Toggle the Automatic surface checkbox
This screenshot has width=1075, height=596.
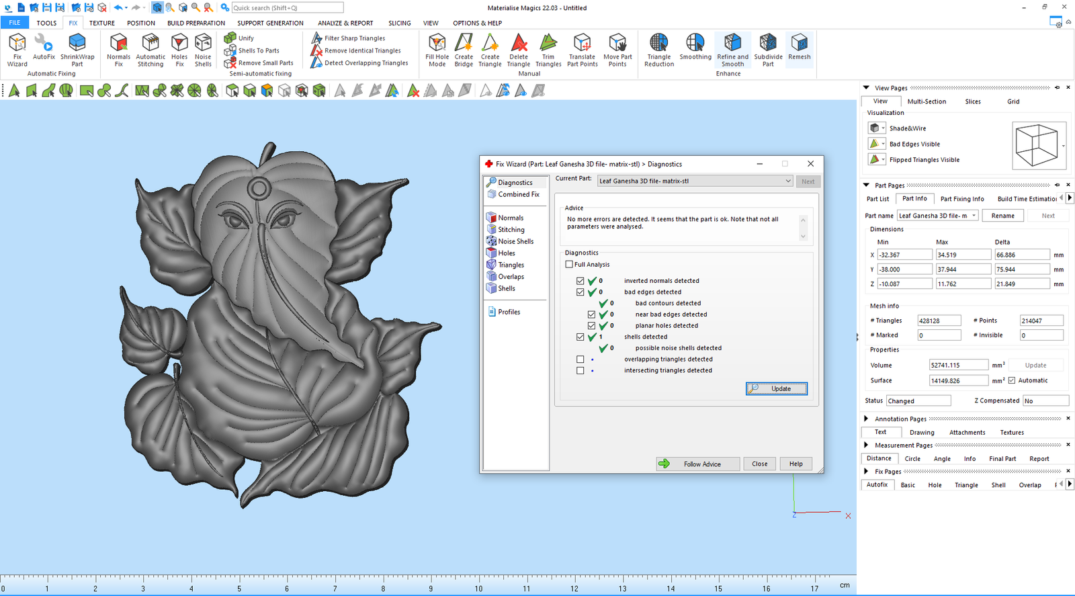pos(1012,380)
